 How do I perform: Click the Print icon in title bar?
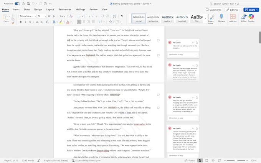45,3
